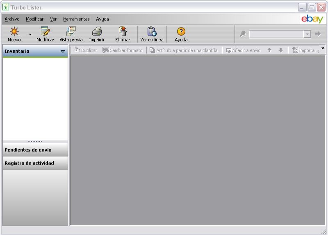328x235 pixels.
Task: Open the Modificar menu
Action: tap(35, 19)
